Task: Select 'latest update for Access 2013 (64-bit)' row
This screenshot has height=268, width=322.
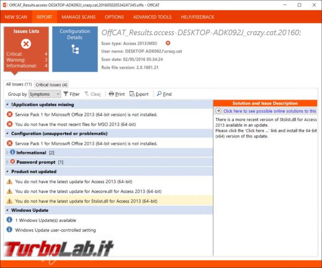Action: pyautogui.click(x=109, y=182)
